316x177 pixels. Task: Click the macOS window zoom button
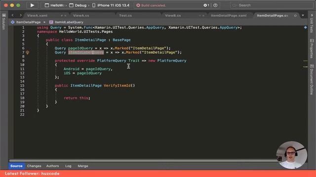18,5
